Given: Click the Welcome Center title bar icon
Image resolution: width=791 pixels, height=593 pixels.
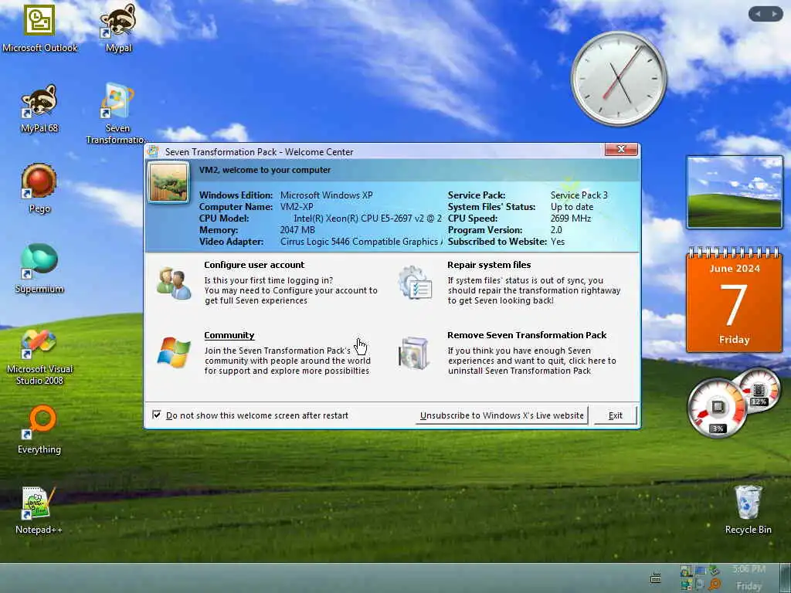Looking at the screenshot, I should click(x=154, y=151).
